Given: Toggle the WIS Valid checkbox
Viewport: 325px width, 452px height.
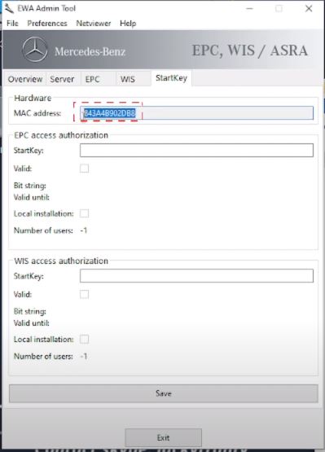Looking at the screenshot, I should 84,294.
